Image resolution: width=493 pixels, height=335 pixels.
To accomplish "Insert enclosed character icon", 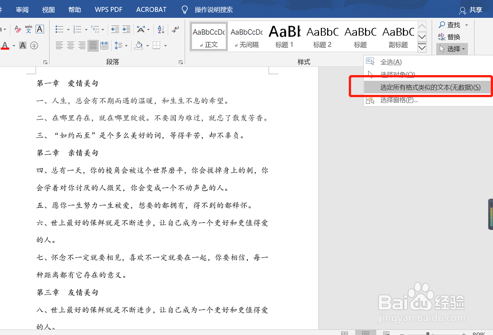I will click(x=34, y=45).
